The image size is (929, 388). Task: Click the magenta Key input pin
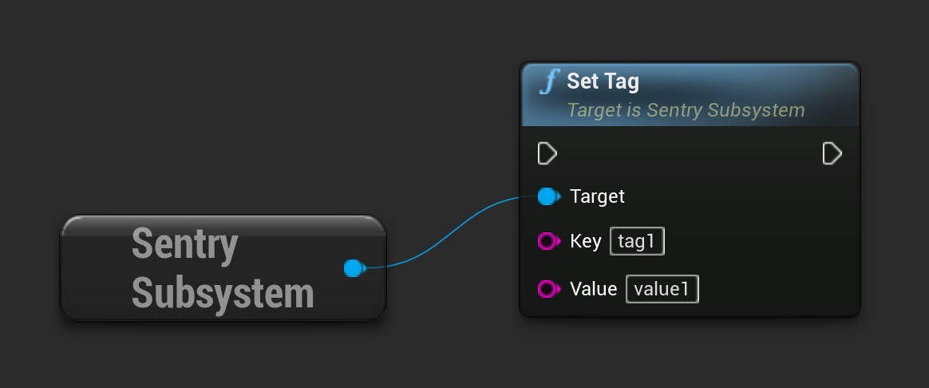click(548, 241)
